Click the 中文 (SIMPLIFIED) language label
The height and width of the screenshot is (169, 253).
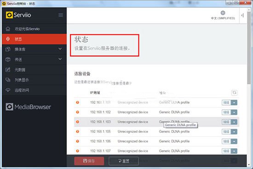(223, 18)
